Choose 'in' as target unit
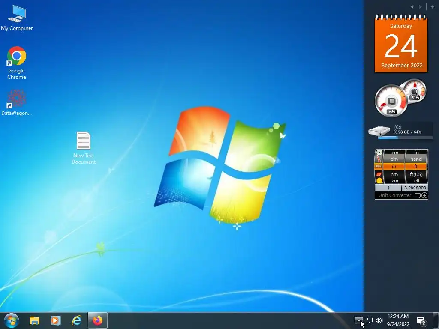This screenshot has height=329, width=439. pyautogui.click(x=417, y=153)
